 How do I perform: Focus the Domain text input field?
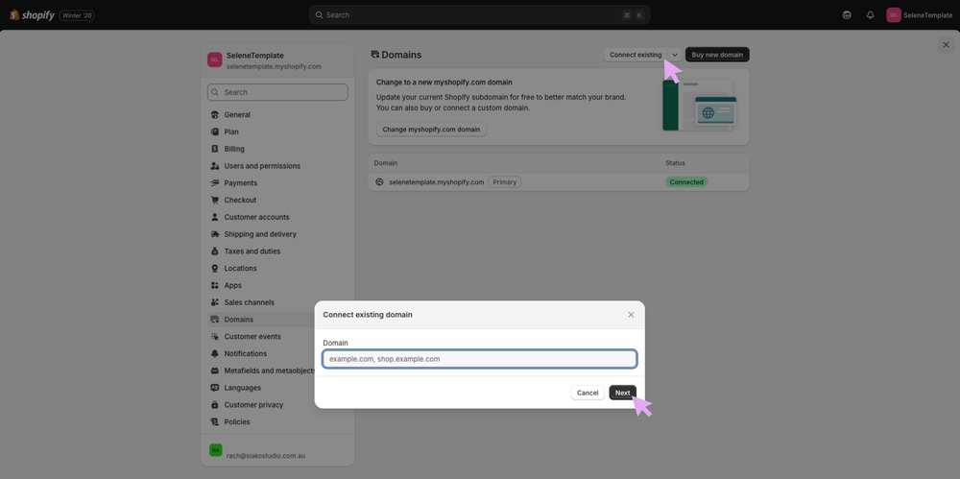(x=479, y=359)
